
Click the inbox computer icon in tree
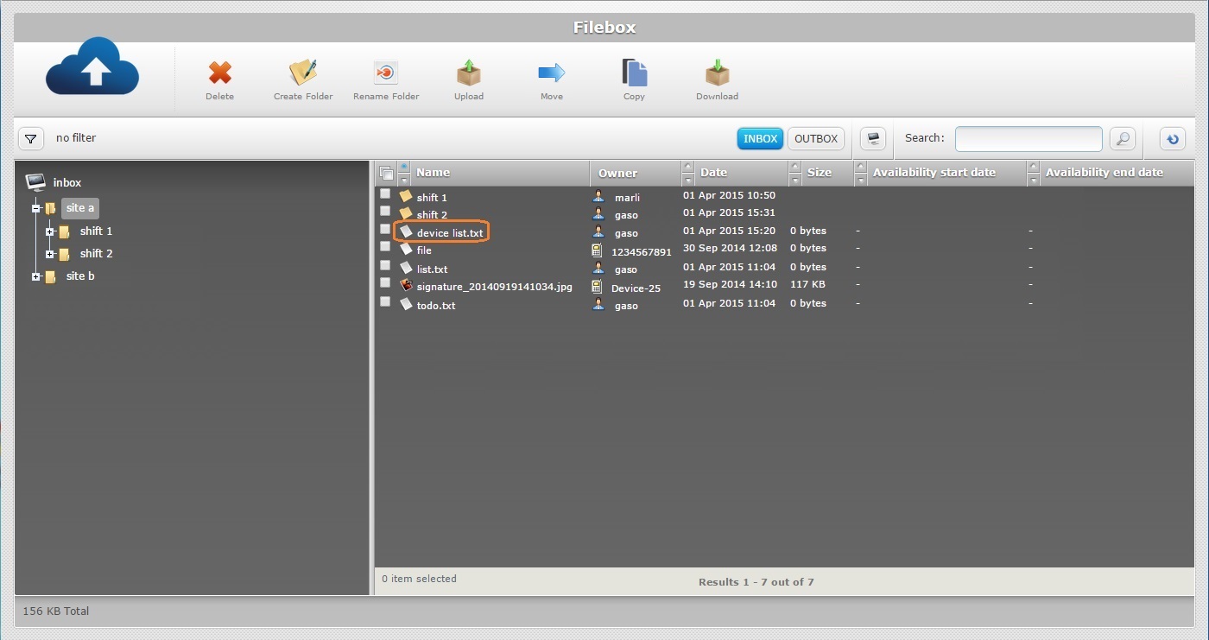(35, 182)
